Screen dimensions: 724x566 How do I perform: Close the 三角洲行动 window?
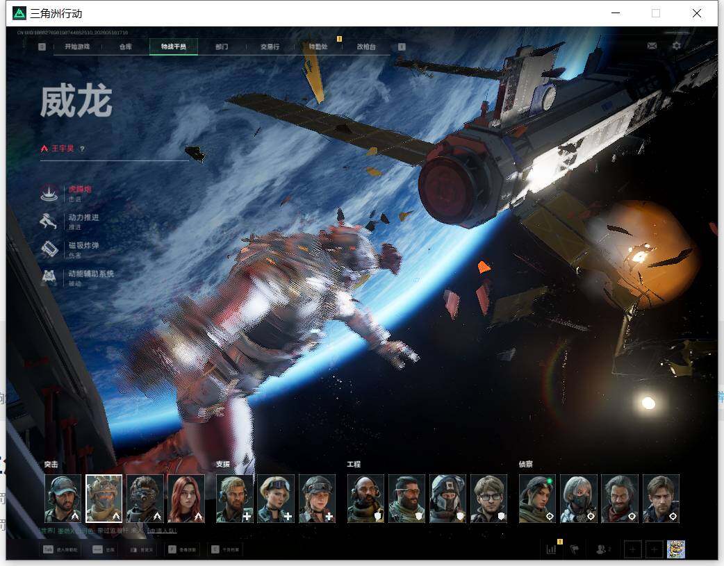(x=697, y=13)
